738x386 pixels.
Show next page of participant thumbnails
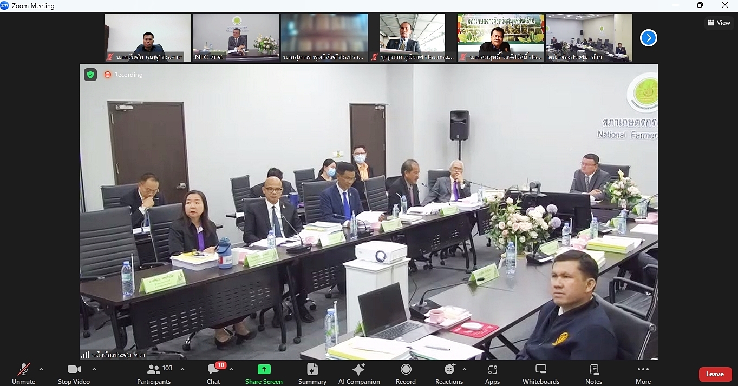coord(649,38)
